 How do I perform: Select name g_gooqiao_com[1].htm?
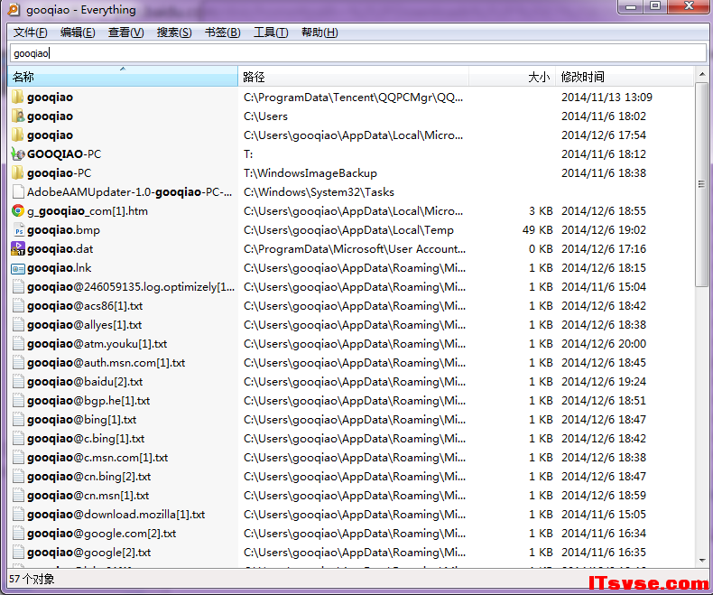[x=88, y=211]
